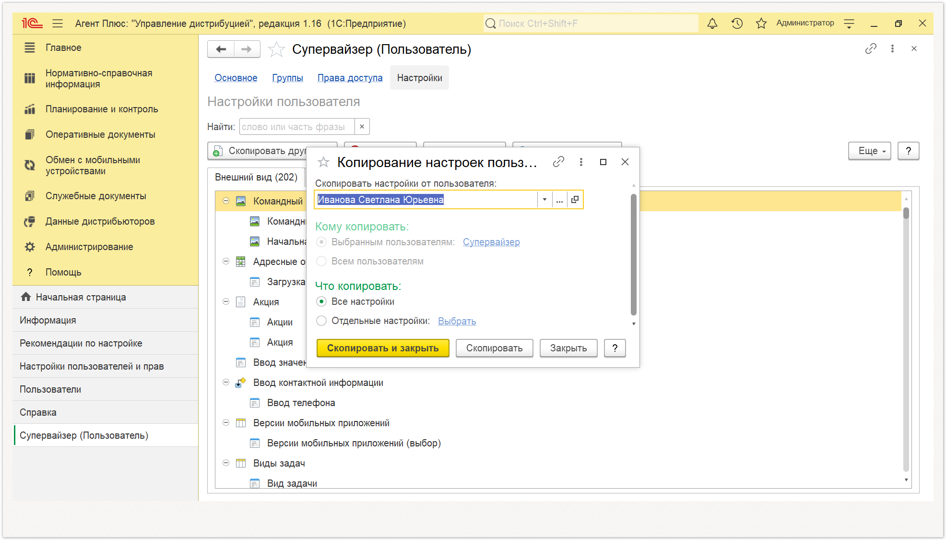
Task: Open selected user card icon
Action: (575, 200)
